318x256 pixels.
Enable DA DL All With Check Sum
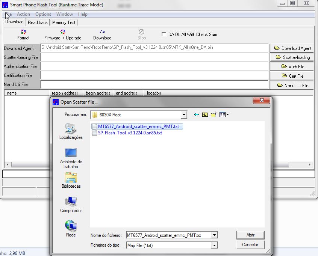pos(164,34)
